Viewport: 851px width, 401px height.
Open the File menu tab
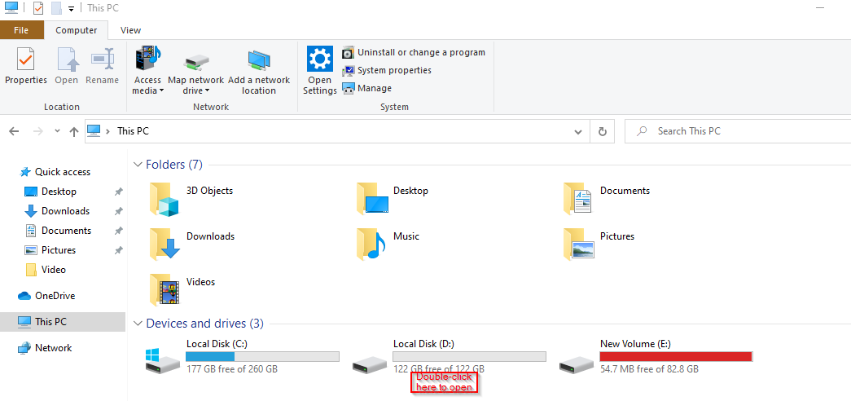click(x=21, y=30)
